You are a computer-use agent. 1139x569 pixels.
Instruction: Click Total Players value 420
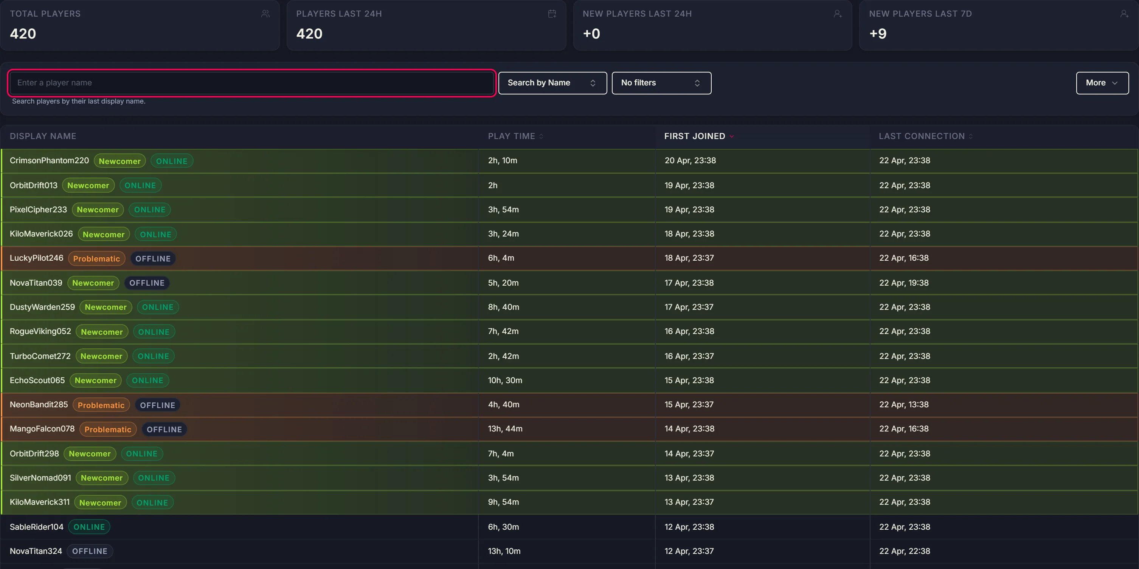pyautogui.click(x=23, y=34)
